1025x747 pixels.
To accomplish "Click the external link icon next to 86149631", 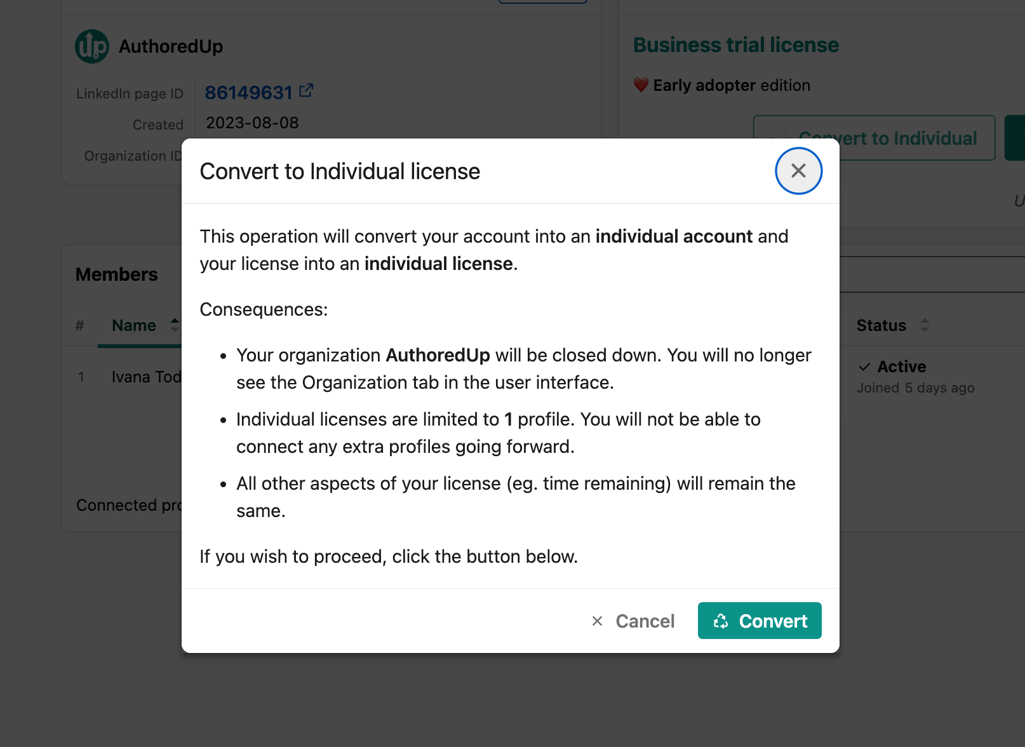I will click(306, 91).
